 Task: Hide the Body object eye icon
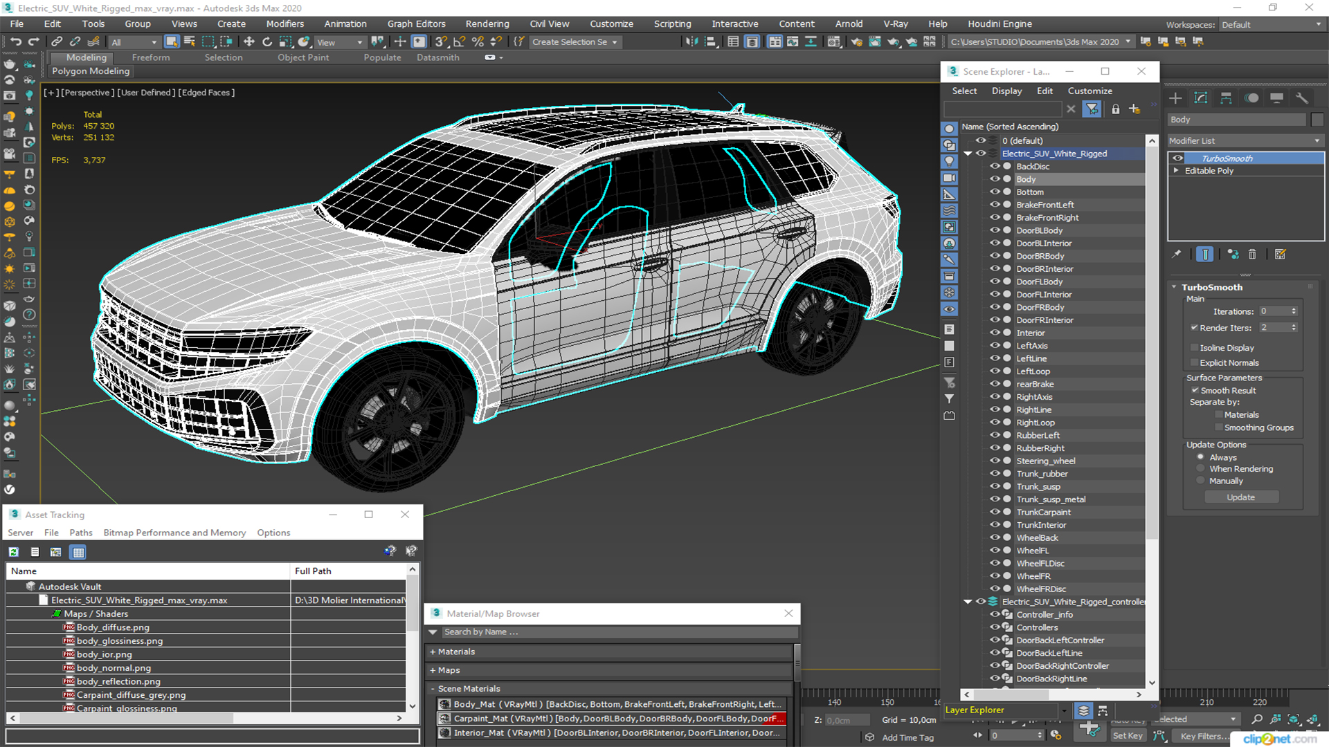click(995, 179)
